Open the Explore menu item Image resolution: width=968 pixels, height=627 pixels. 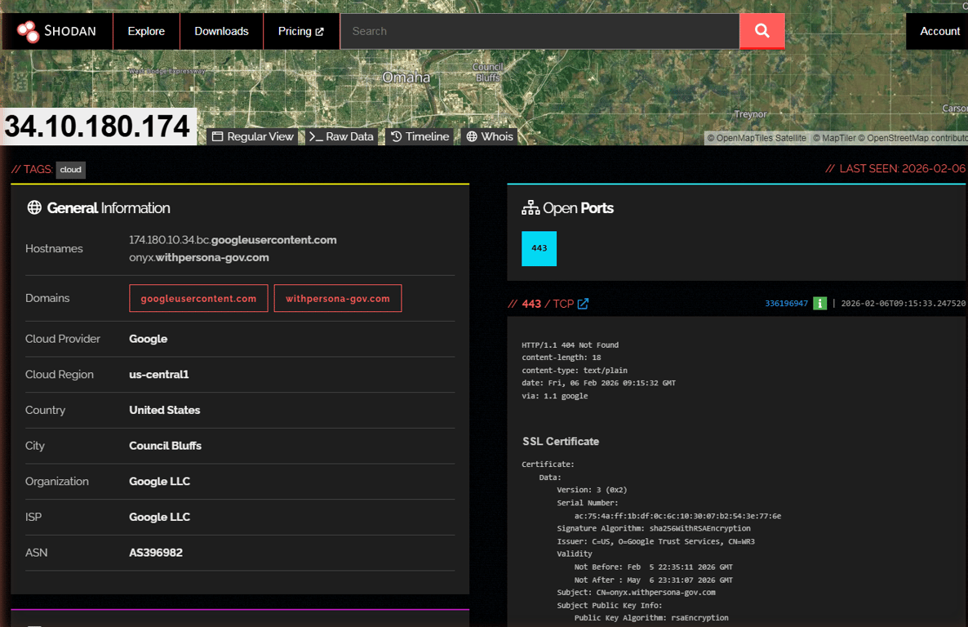(x=146, y=31)
